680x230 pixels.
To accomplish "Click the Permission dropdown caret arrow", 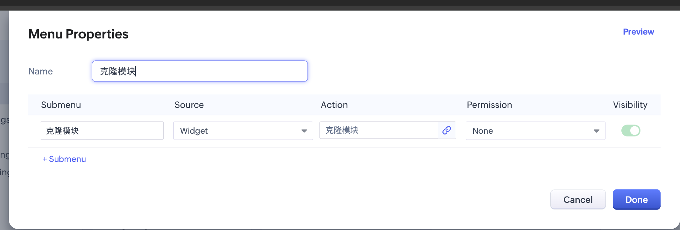I will 596,131.
